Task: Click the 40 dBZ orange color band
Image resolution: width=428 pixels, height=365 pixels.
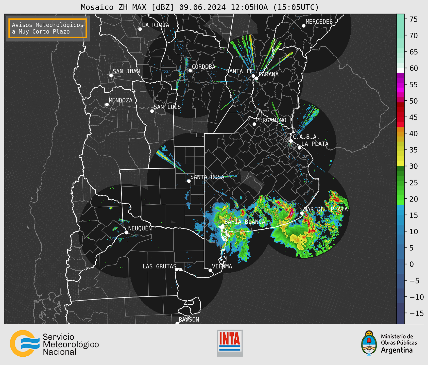Action: coord(400,134)
